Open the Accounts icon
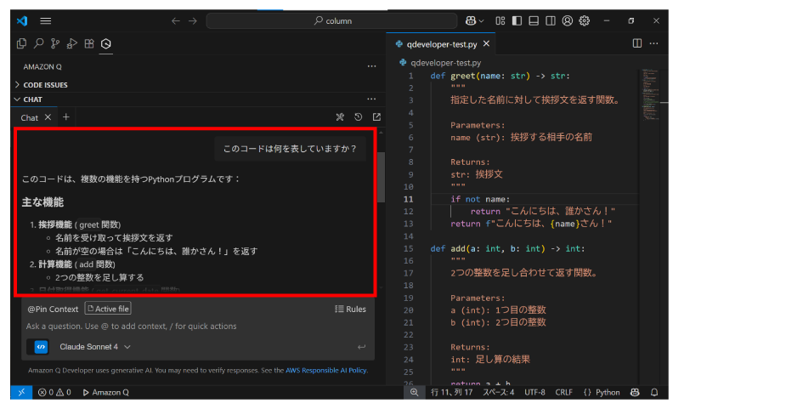This screenshot has height=409, width=786. coord(568,20)
